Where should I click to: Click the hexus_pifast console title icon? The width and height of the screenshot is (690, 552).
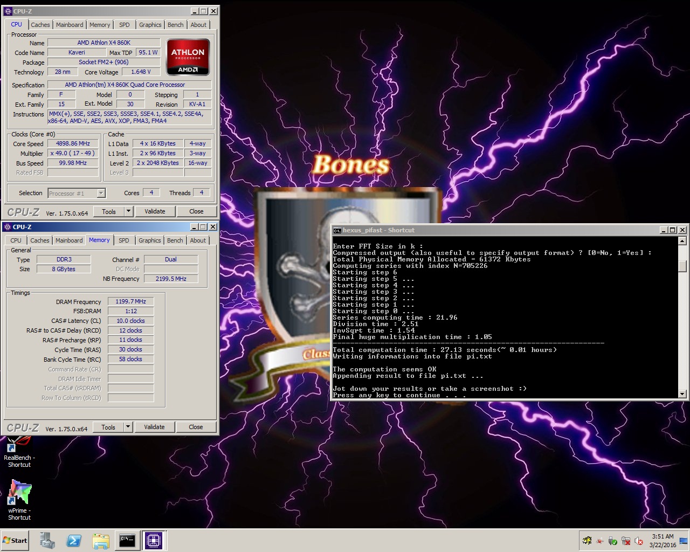(x=337, y=230)
